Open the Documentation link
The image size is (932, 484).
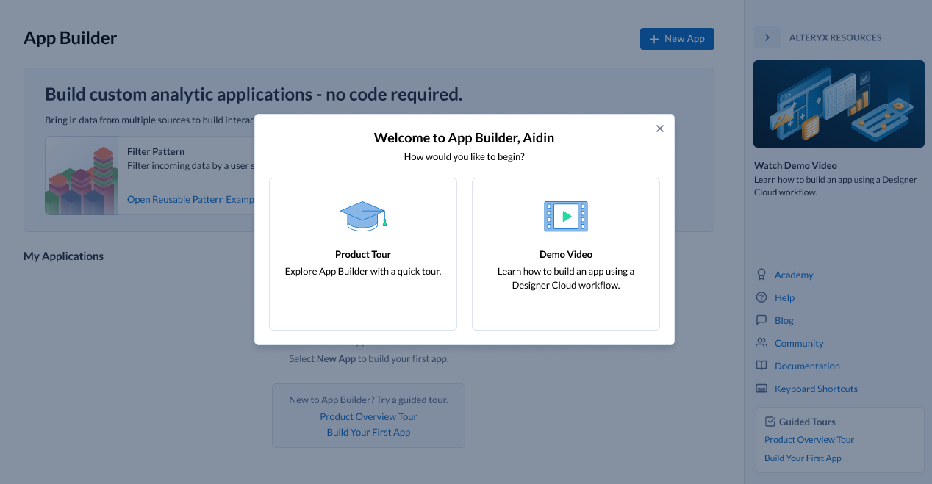coord(807,366)
